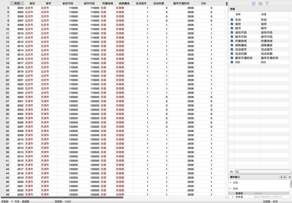Toggle the variable properties list icon

tap(253, 4)
